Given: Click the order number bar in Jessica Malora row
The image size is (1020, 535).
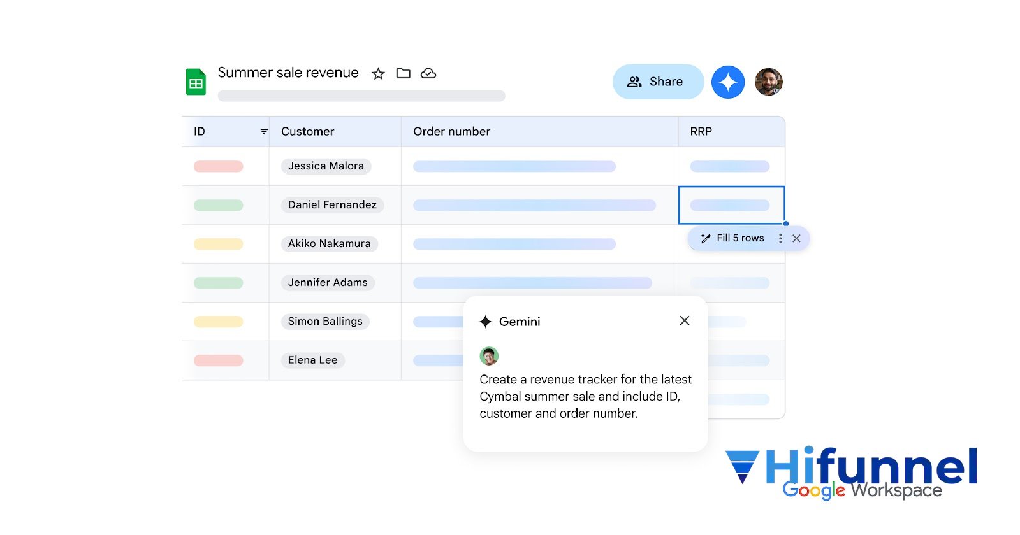Looking at the screenshot, I should coord(514,166).
